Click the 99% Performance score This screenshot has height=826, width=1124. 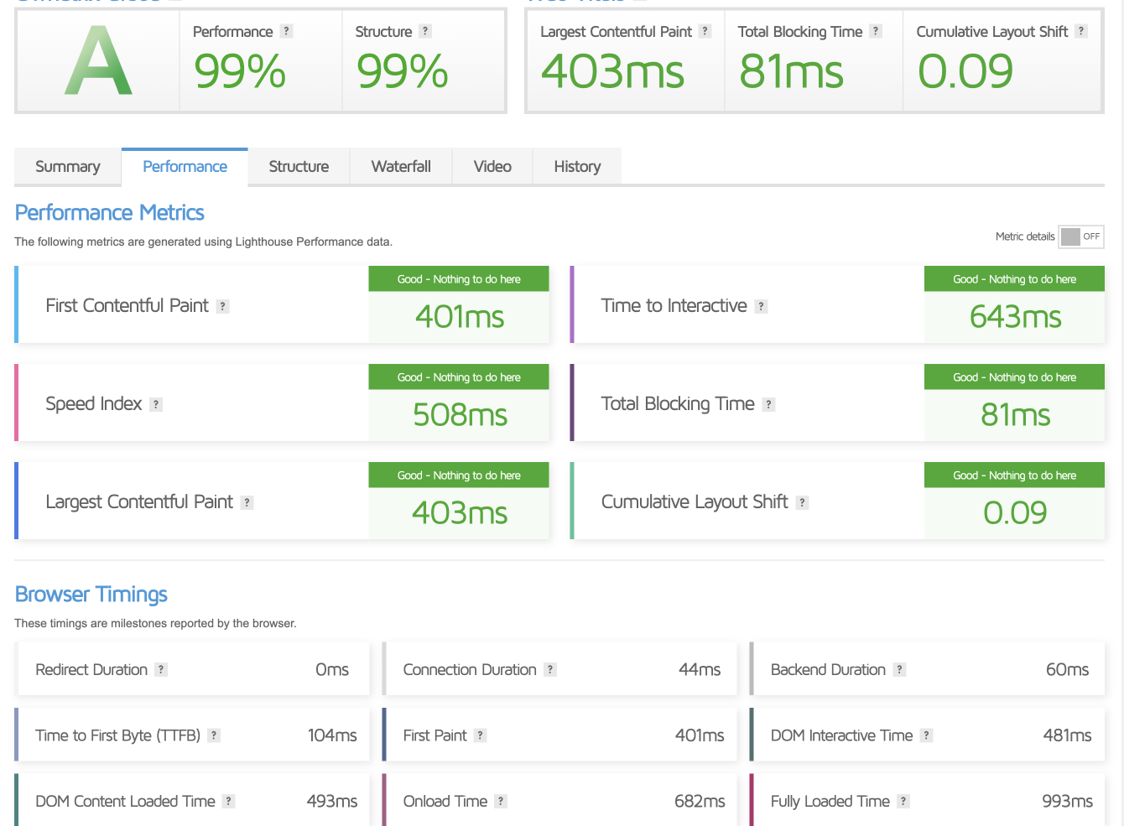pos(240,70)
